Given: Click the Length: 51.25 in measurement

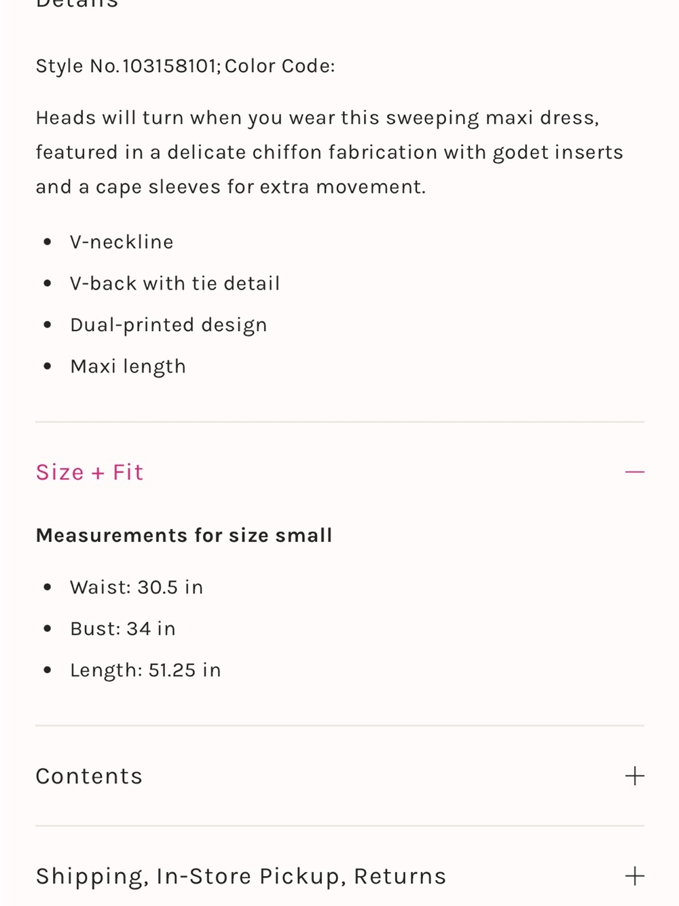Looking at the screenshot, I should click(x=145, y=670).
